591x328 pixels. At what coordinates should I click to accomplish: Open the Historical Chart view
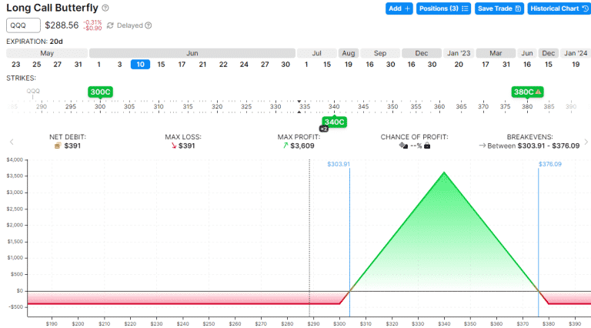558,8
